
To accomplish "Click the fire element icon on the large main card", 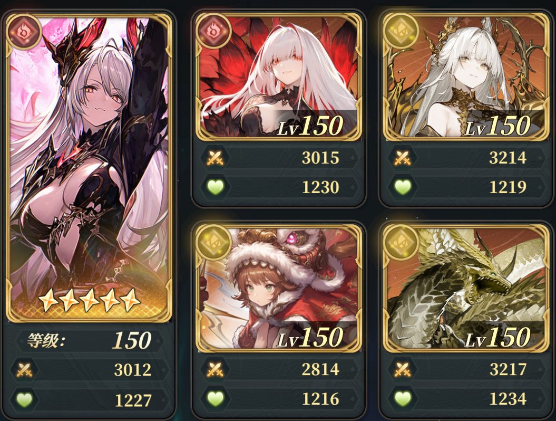I will (x=24, y=32).
